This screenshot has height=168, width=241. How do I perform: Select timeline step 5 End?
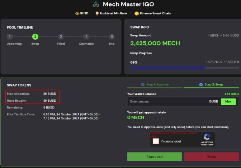(x=112, y=37)
